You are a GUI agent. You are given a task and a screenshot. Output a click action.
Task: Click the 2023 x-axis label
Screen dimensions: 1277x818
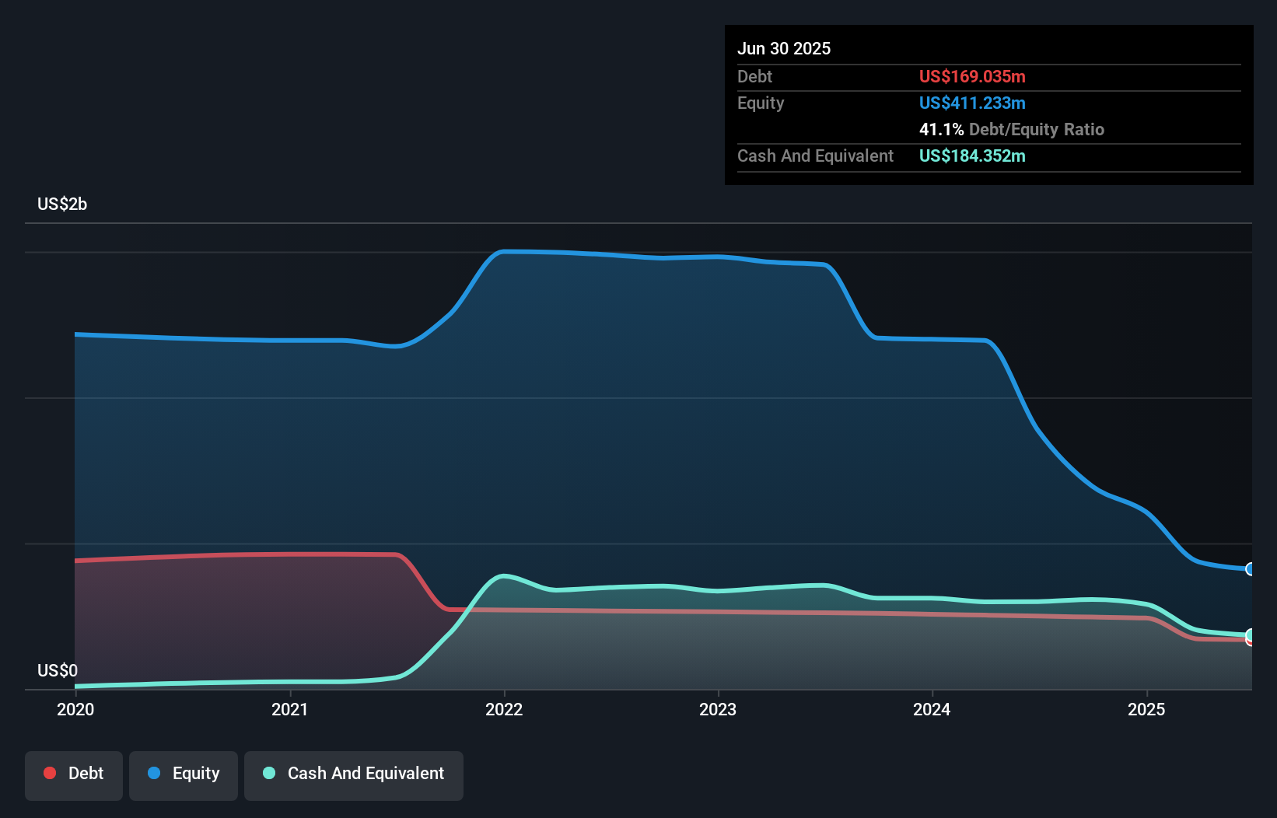[718, 709]
